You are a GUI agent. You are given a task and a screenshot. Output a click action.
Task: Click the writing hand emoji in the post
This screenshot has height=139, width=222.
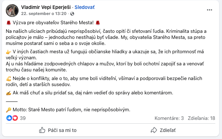pyautogui.click(x=9, y=93)
